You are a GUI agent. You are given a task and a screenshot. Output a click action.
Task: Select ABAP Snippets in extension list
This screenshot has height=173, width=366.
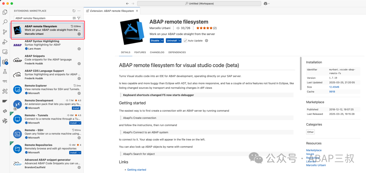pos(47,60)
